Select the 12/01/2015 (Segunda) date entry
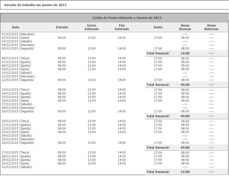Viewport: 229px width, 176px height. tap(18, 80)
